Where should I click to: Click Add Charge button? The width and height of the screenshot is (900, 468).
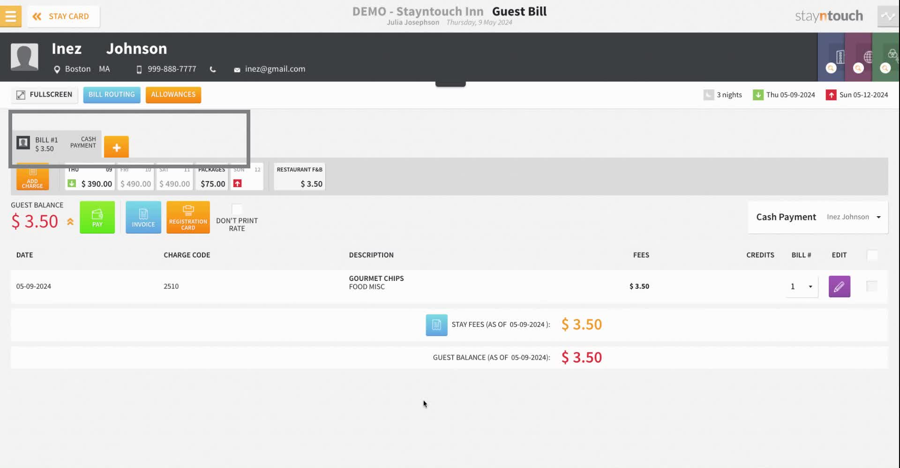(32, 177)
